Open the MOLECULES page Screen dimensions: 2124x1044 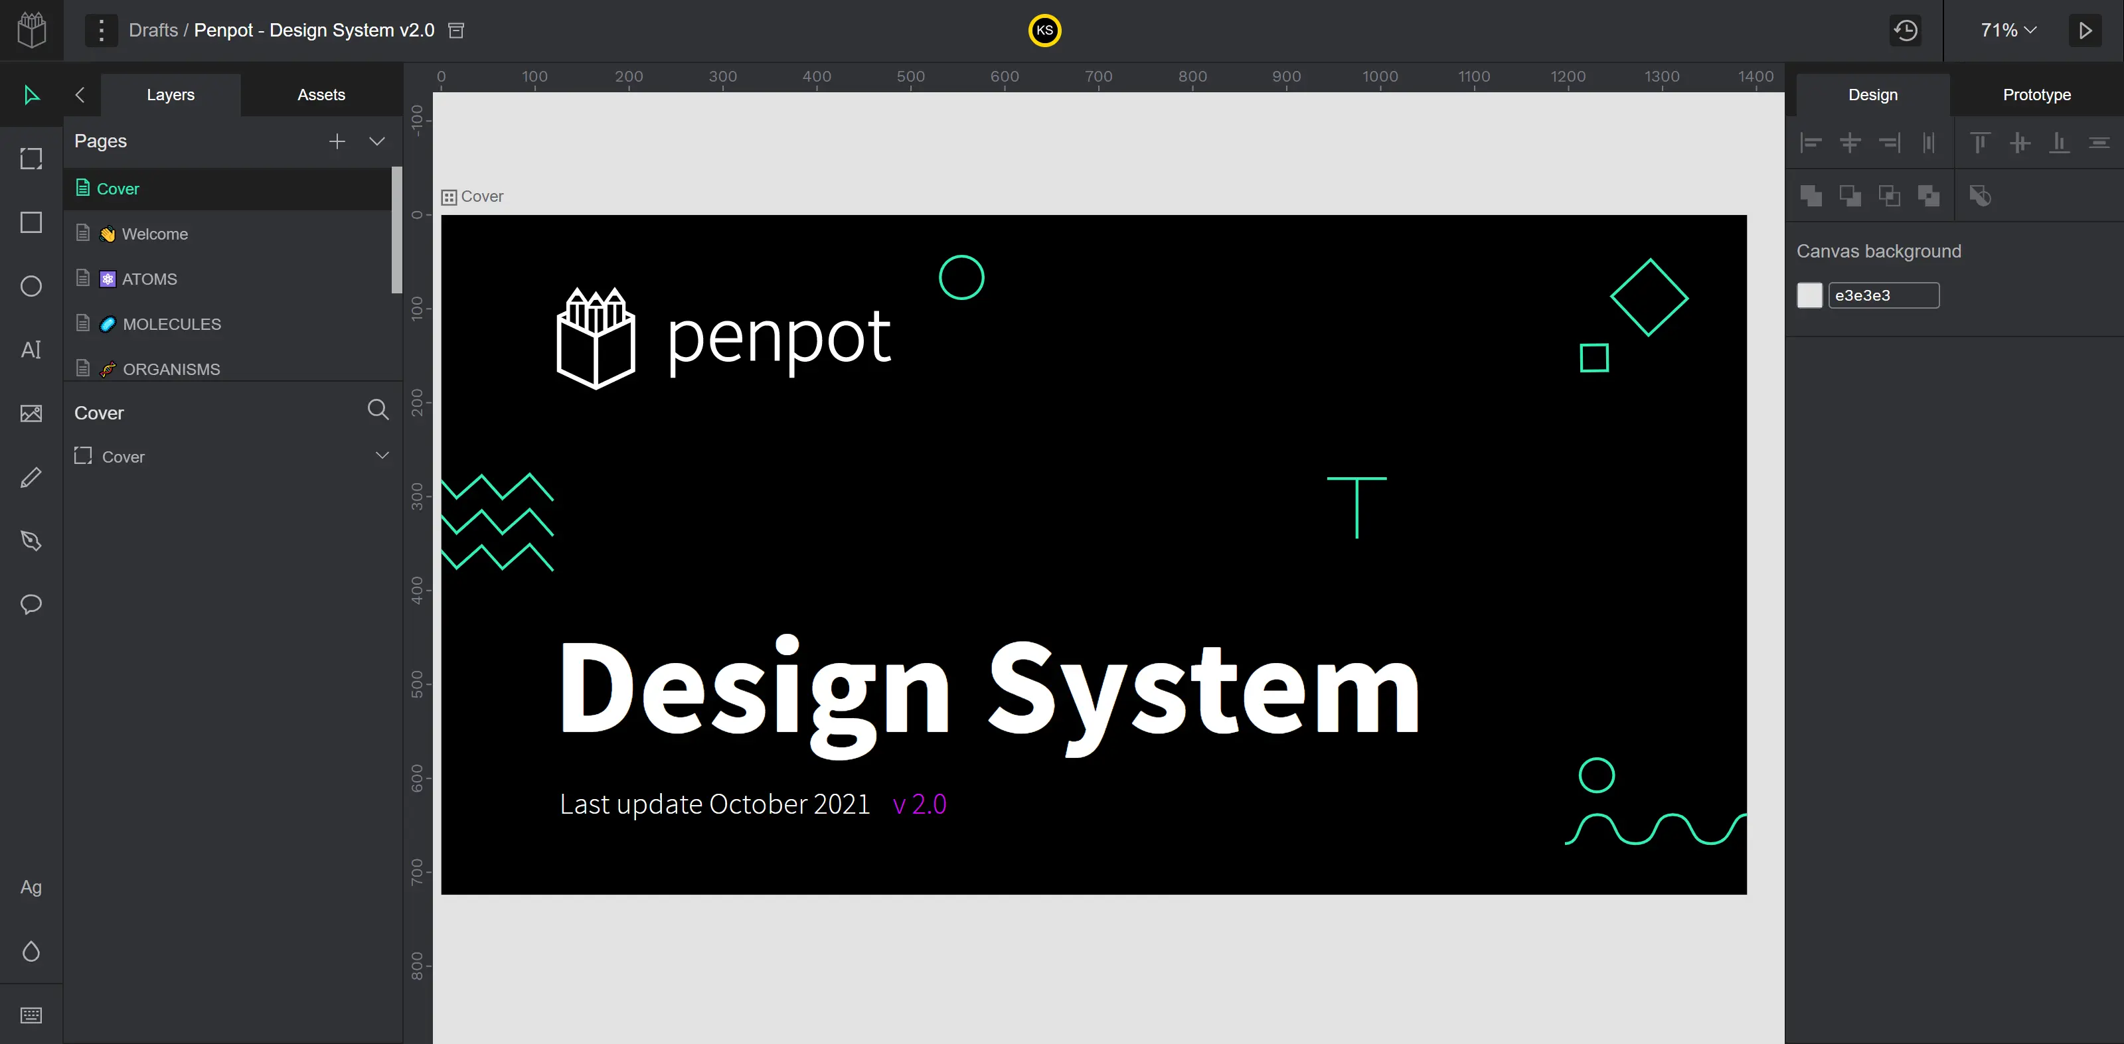pos(228,324)
